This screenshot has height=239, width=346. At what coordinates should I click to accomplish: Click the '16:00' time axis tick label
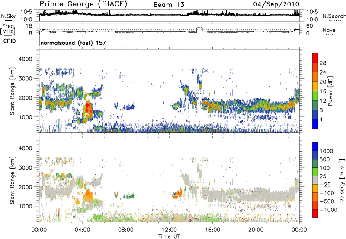pyautogui.click(x=212, y=230)
